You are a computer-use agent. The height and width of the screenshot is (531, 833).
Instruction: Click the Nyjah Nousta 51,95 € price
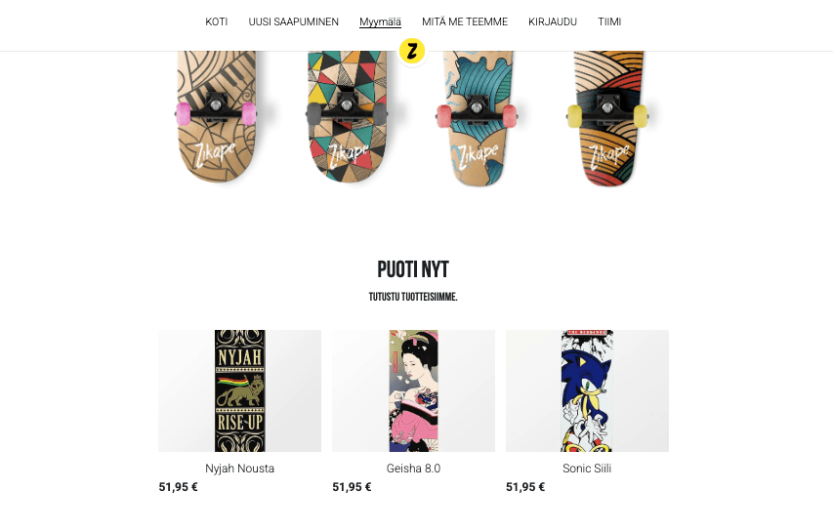coord(178,487)
